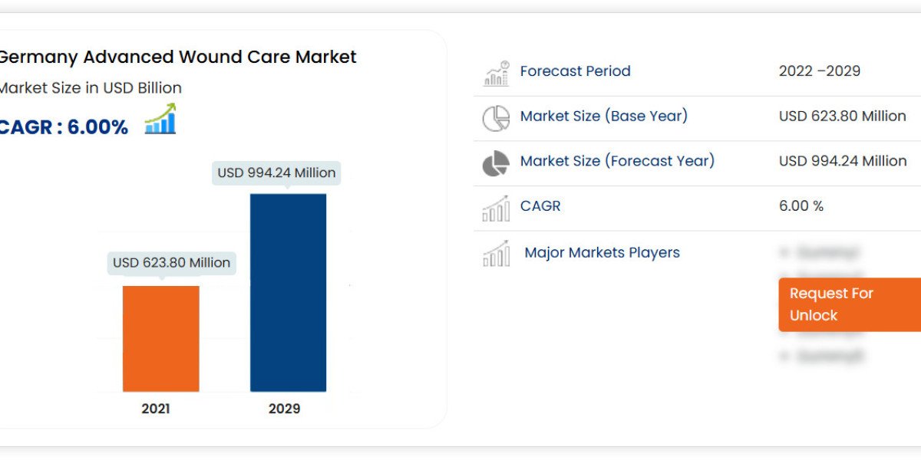Select the Forecast Period label
Screen dimensions: 921x460
click(x=575, y=71)
